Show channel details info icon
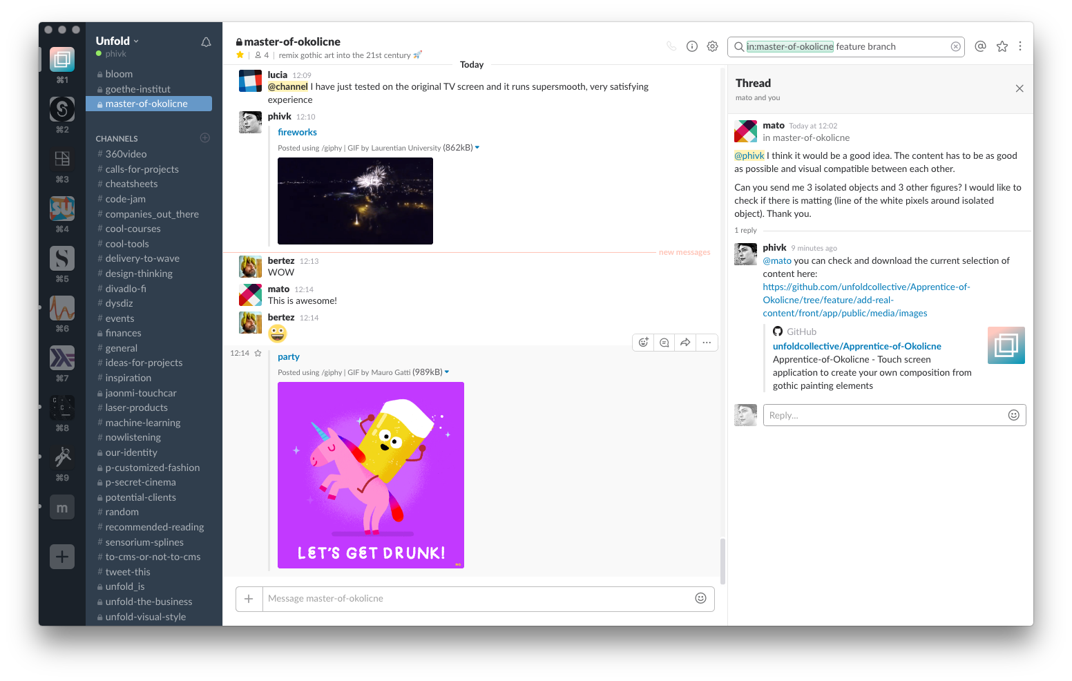Screen dimensions: 1072x681 [692, 46]
